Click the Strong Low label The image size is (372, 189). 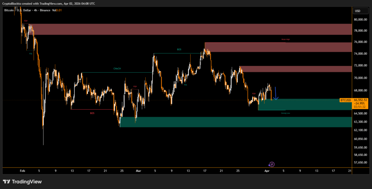point(286,113)
